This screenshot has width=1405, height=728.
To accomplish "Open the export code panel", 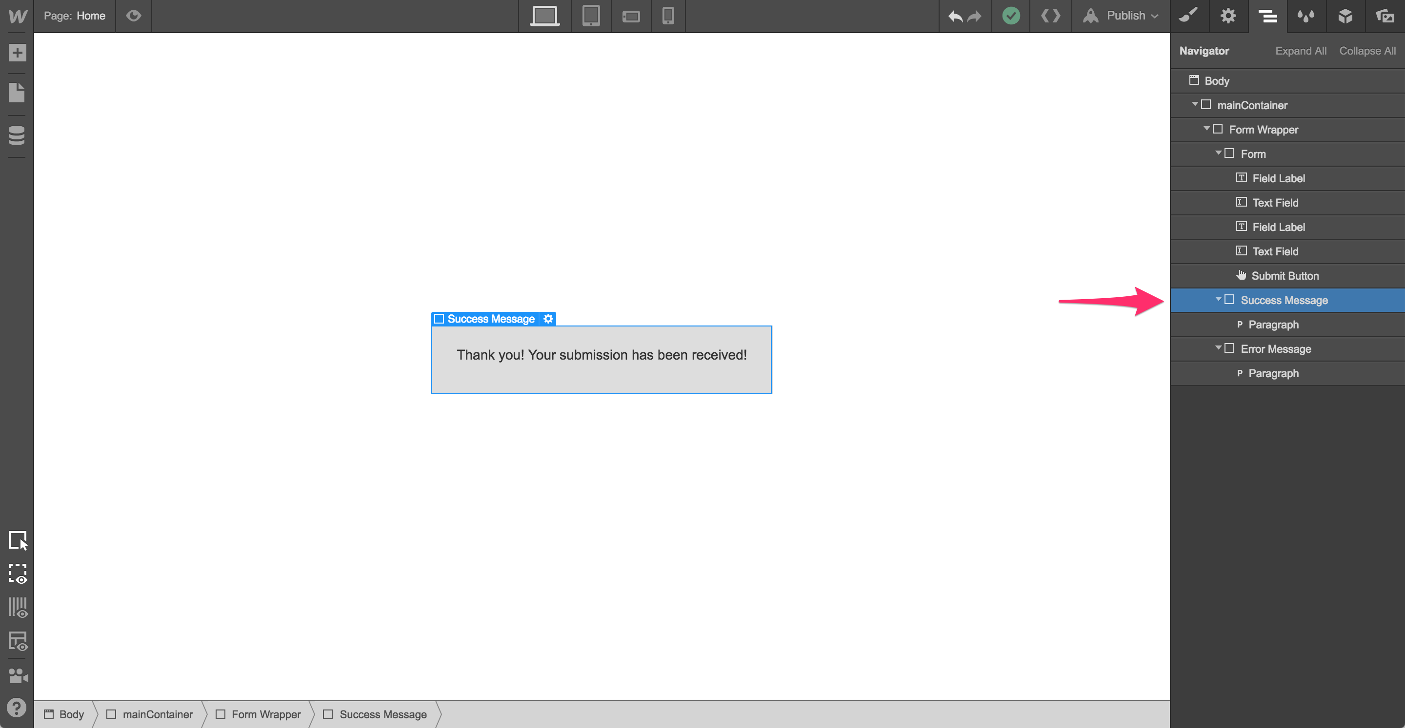I will (x=1050, y=16).
